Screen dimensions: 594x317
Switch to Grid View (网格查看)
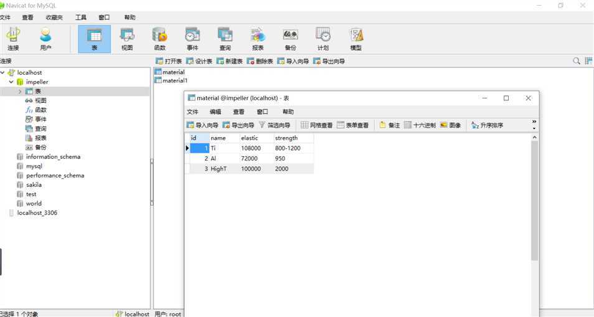point(317,125)
